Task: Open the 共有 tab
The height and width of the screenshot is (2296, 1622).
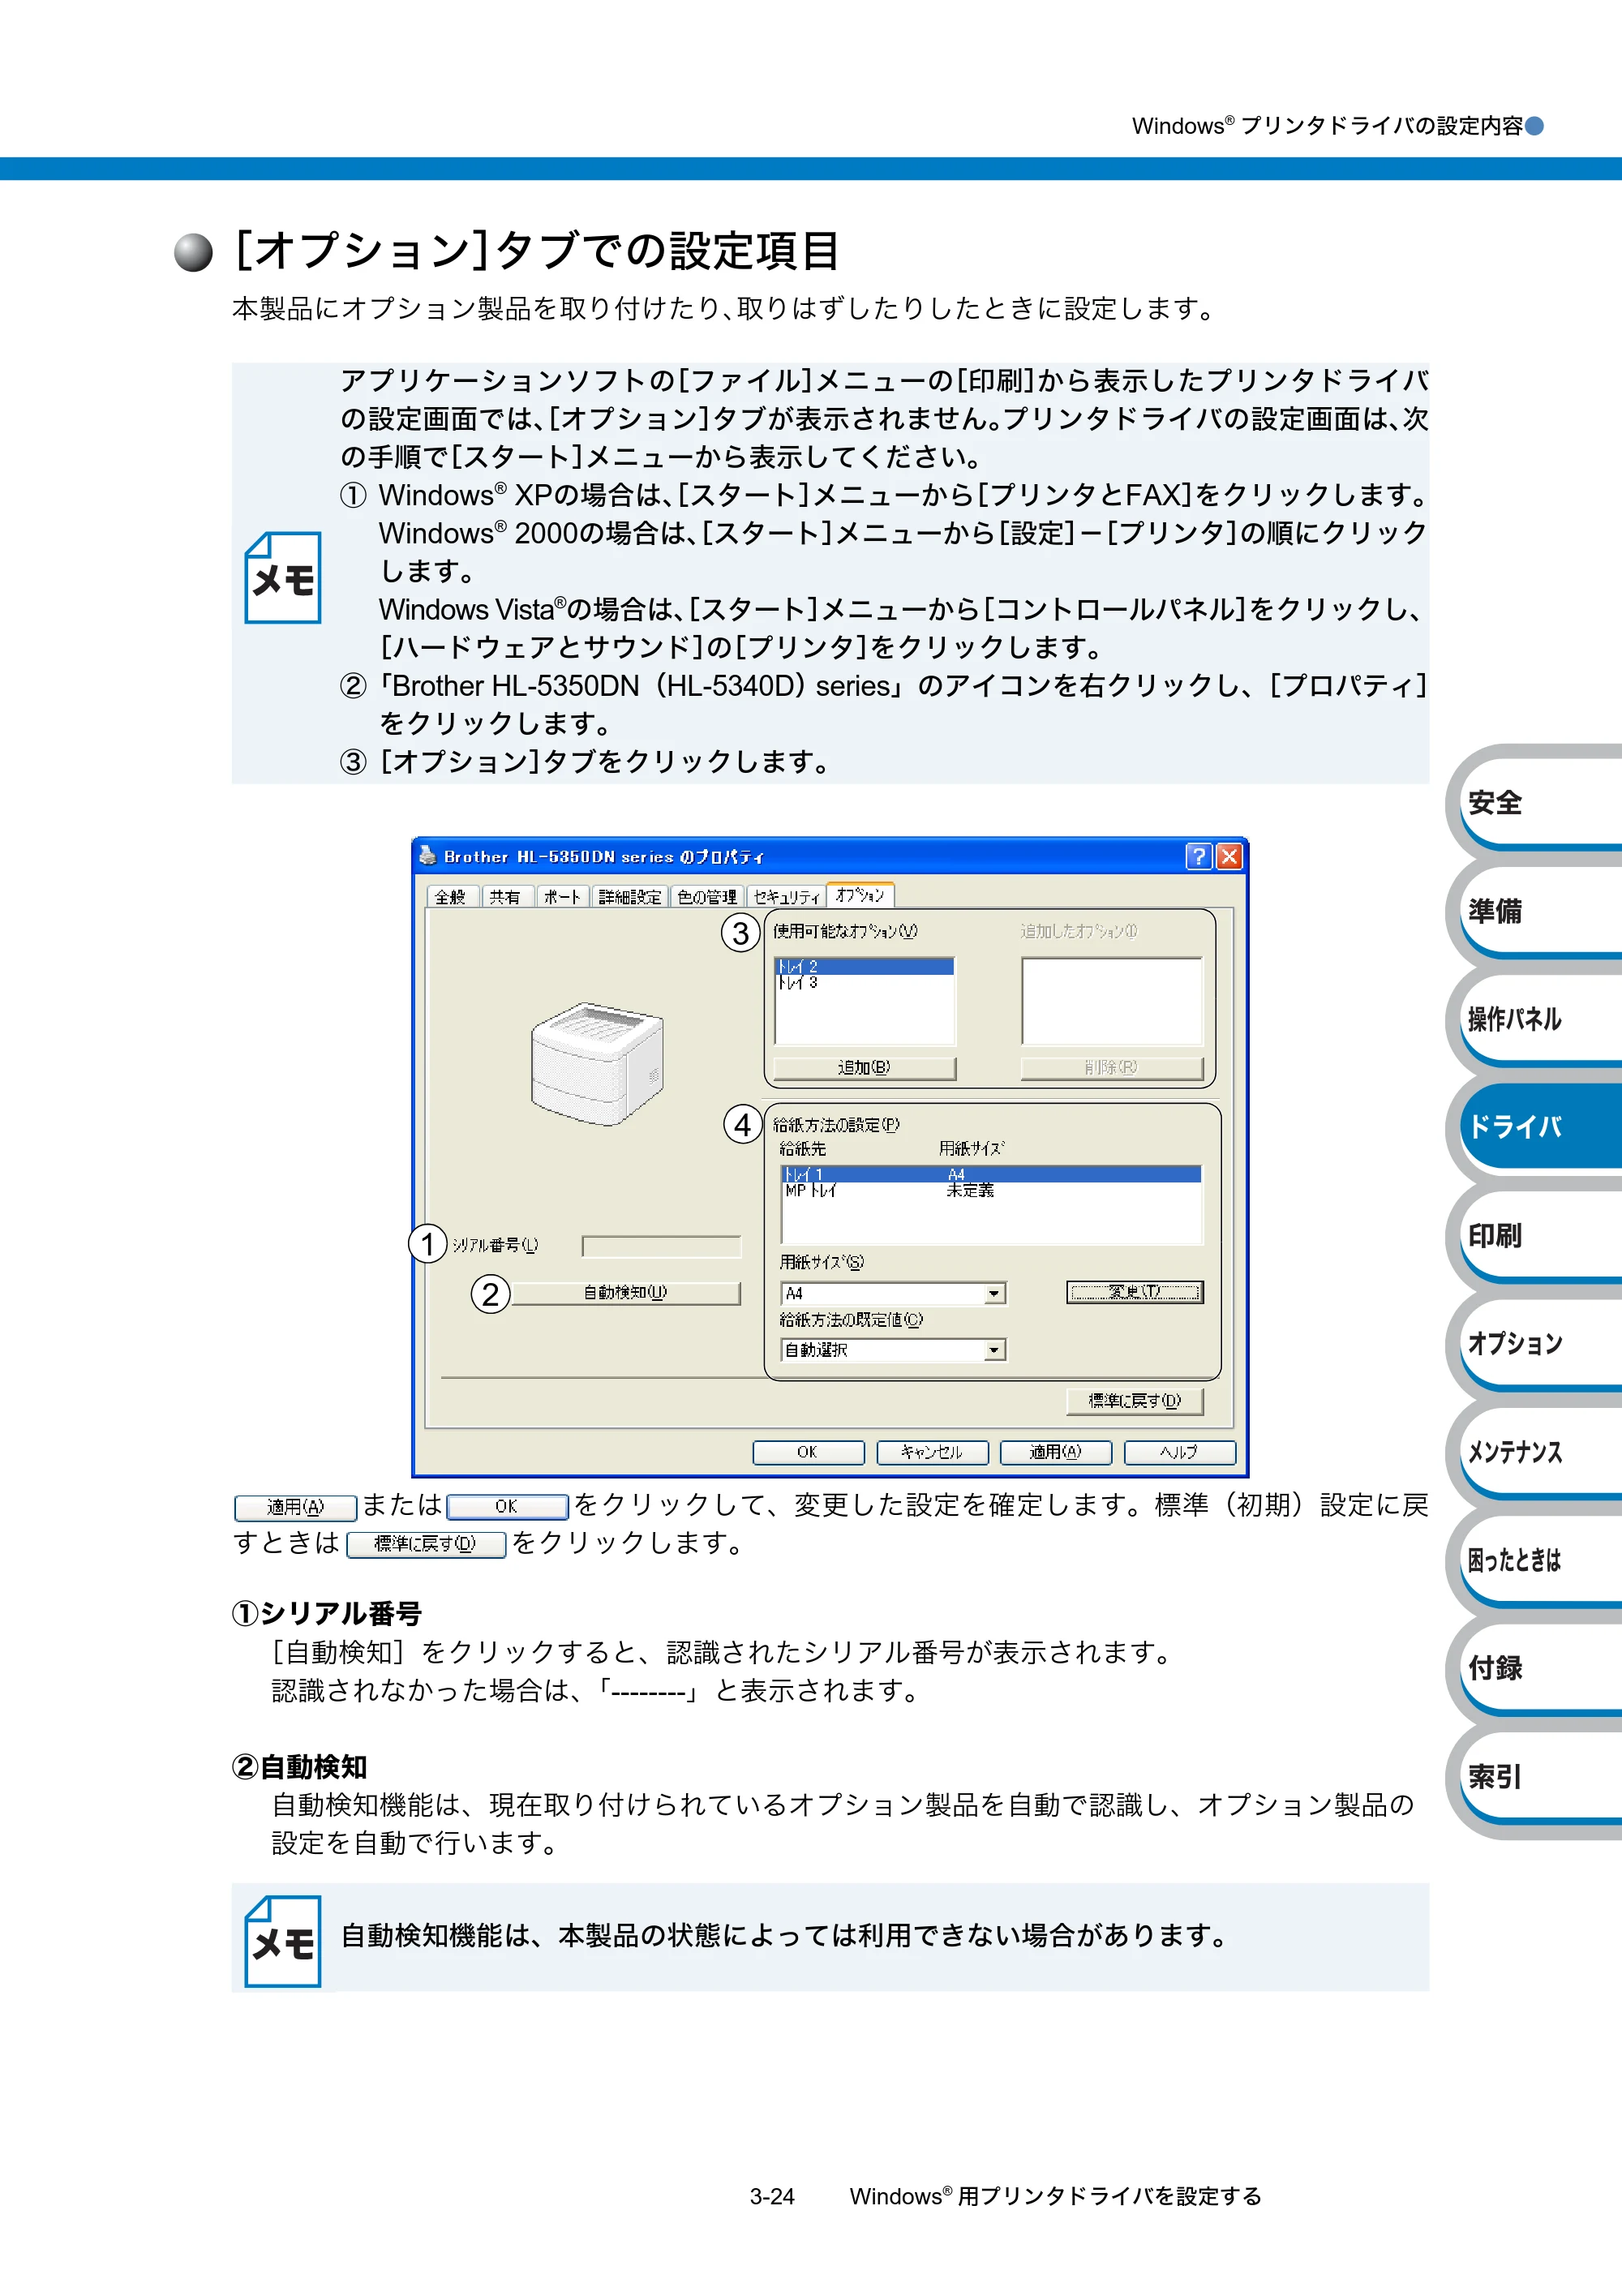Action: point(505,897)
